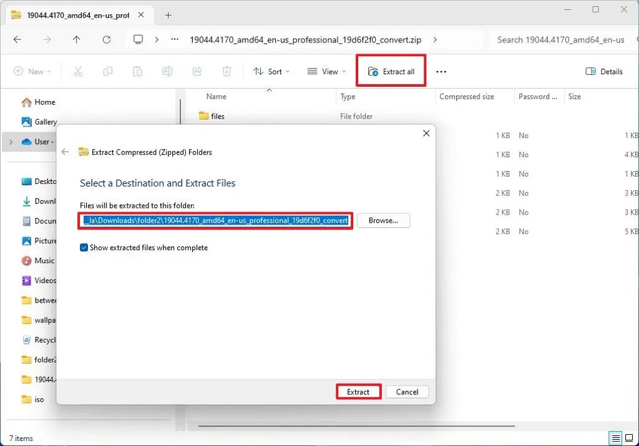Open the View dropdown menu
The image size is (639, 446).
pyautogui.click(x=326, y=71)
